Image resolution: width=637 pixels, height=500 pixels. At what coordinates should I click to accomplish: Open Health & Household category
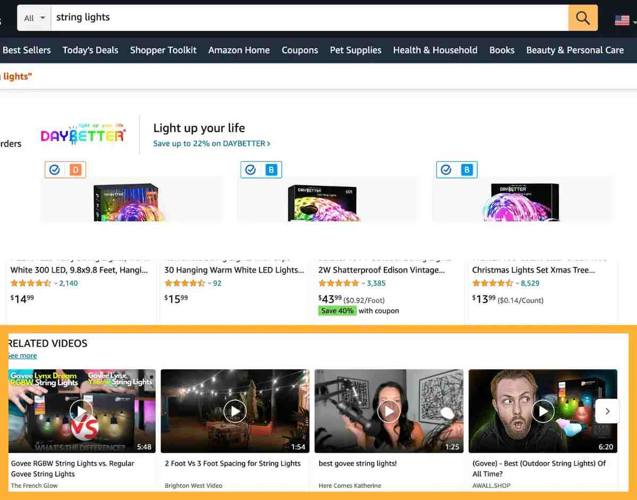click(x=435, y=50)
